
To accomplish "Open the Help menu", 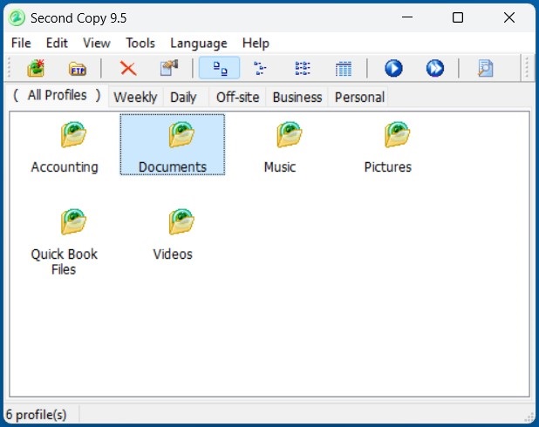I will [256, 44].
